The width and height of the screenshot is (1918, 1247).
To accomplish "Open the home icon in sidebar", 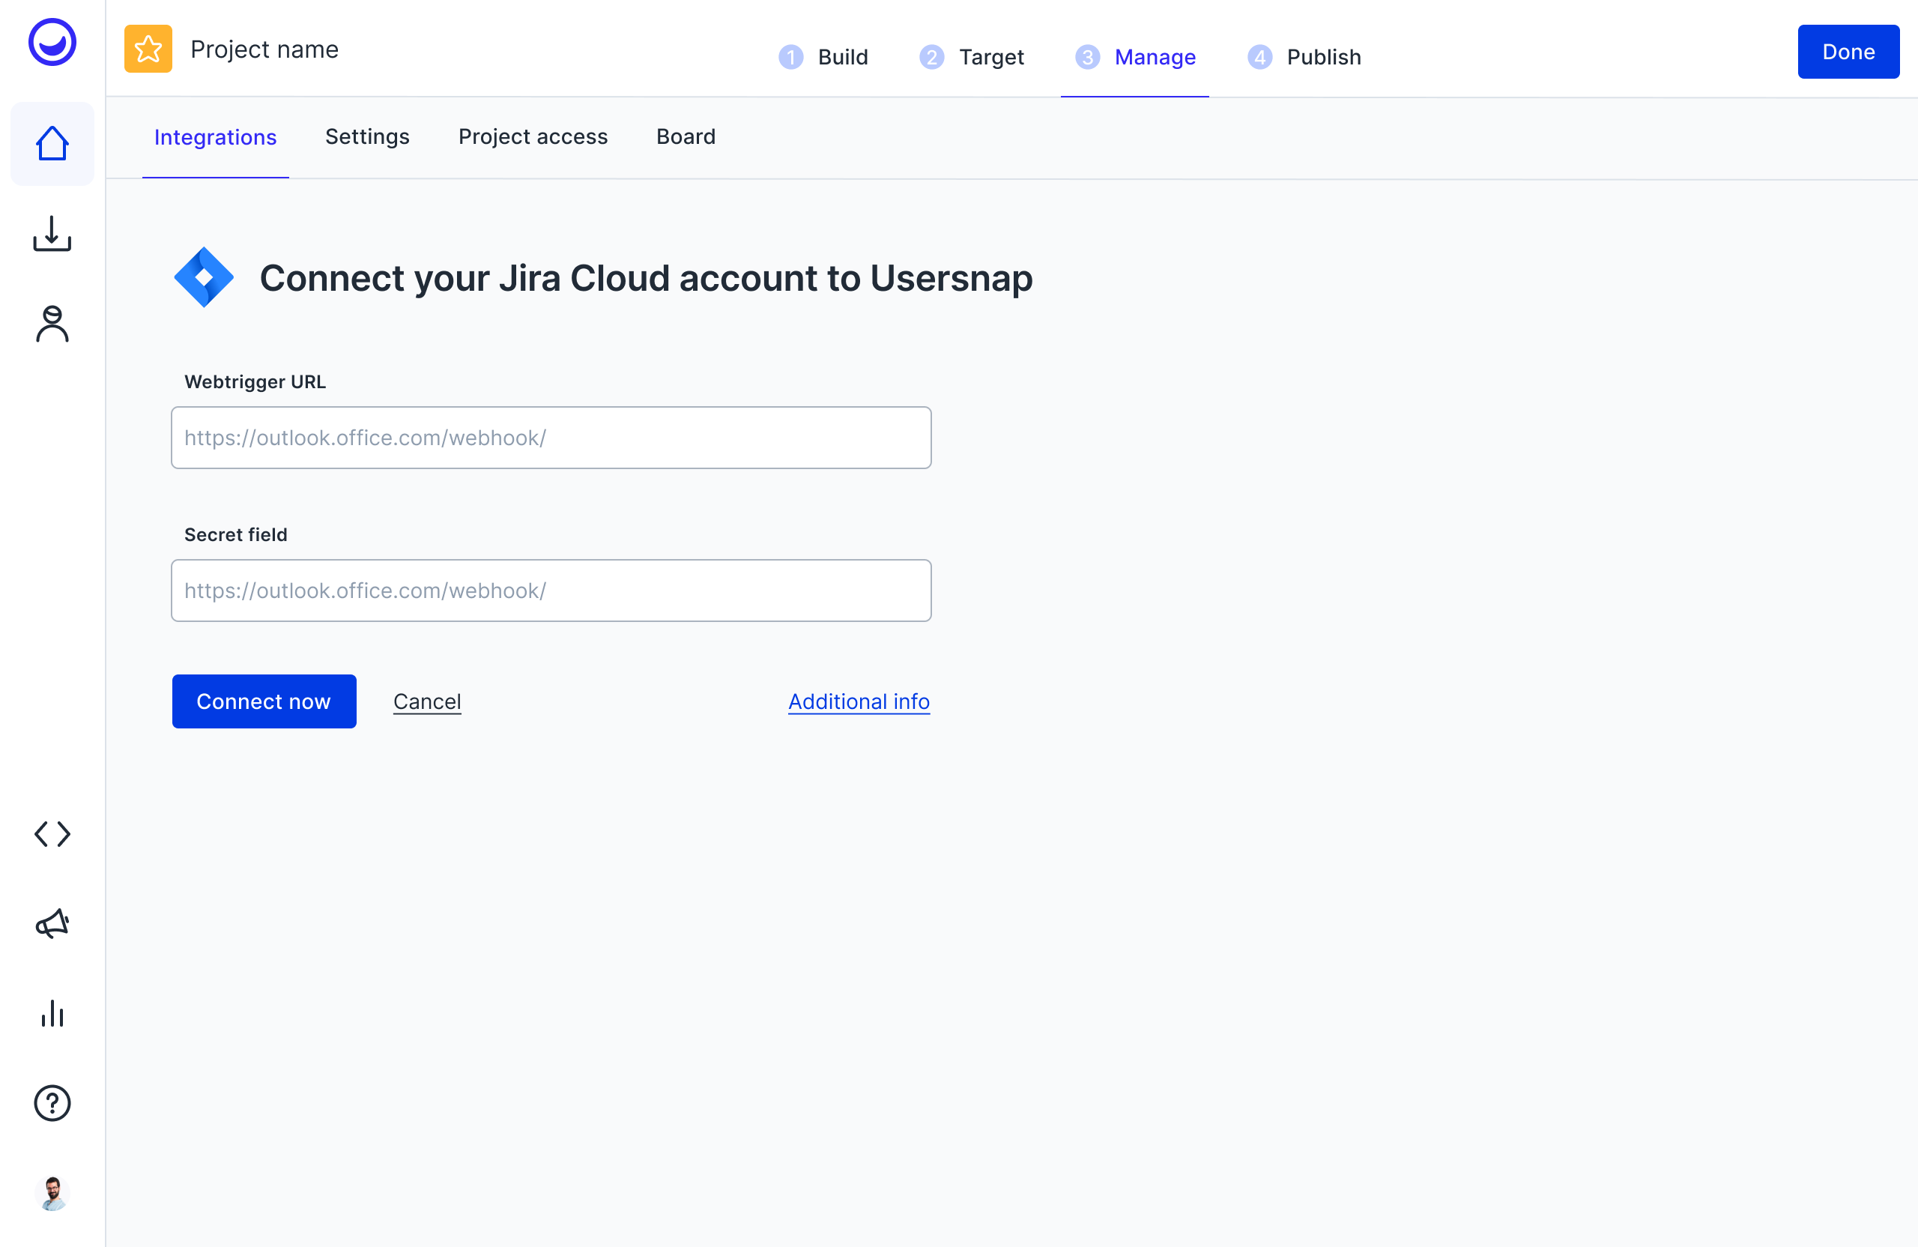I will pos(52,143).
